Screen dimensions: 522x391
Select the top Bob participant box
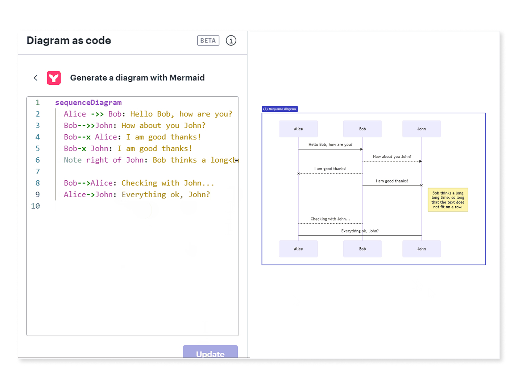click(x=362, y=129)
